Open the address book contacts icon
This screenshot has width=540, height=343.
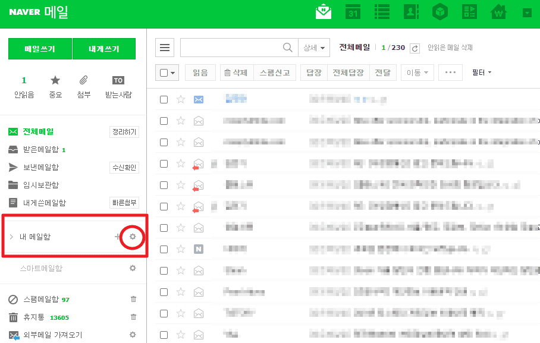coord(411,12)
